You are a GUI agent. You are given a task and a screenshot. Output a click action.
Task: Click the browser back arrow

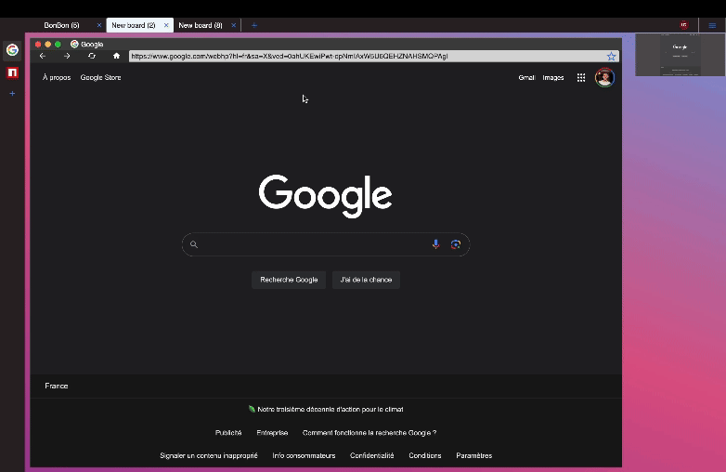click(x=43, y=56)
